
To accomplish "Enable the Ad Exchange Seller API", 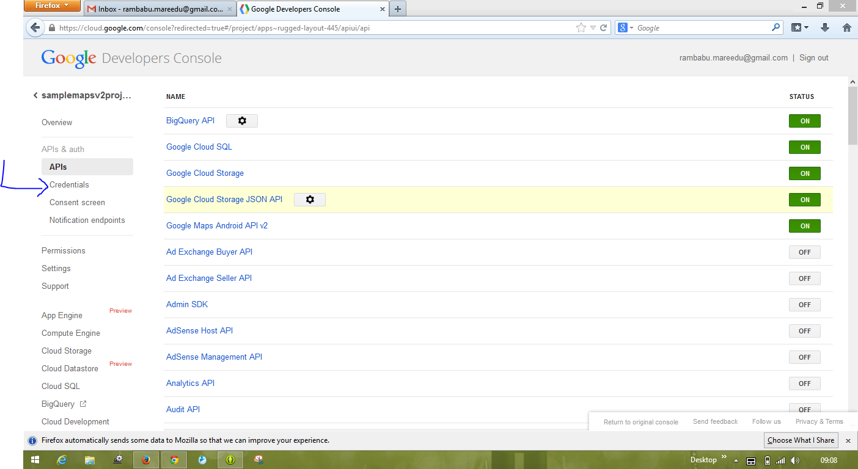I will 805,278.
